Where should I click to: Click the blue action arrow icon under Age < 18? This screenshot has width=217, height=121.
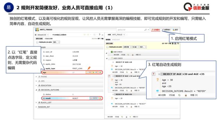(112, 69)
